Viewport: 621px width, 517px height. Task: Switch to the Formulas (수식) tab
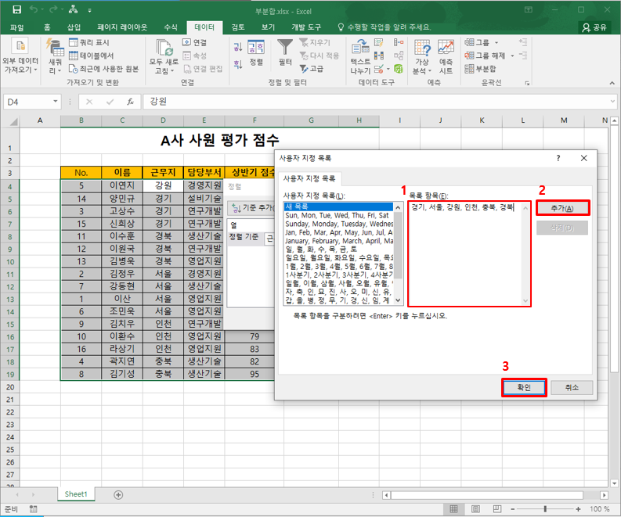click(x=171, y=27)
